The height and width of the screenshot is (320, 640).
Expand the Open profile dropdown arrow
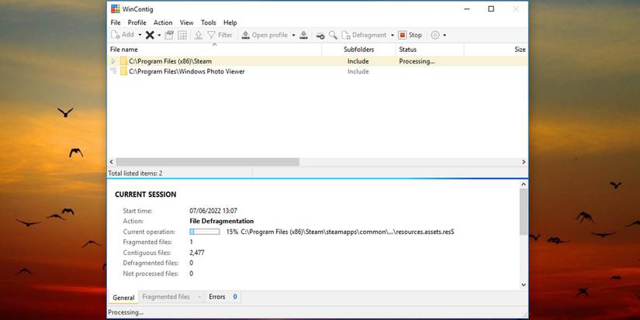[293, 35]
